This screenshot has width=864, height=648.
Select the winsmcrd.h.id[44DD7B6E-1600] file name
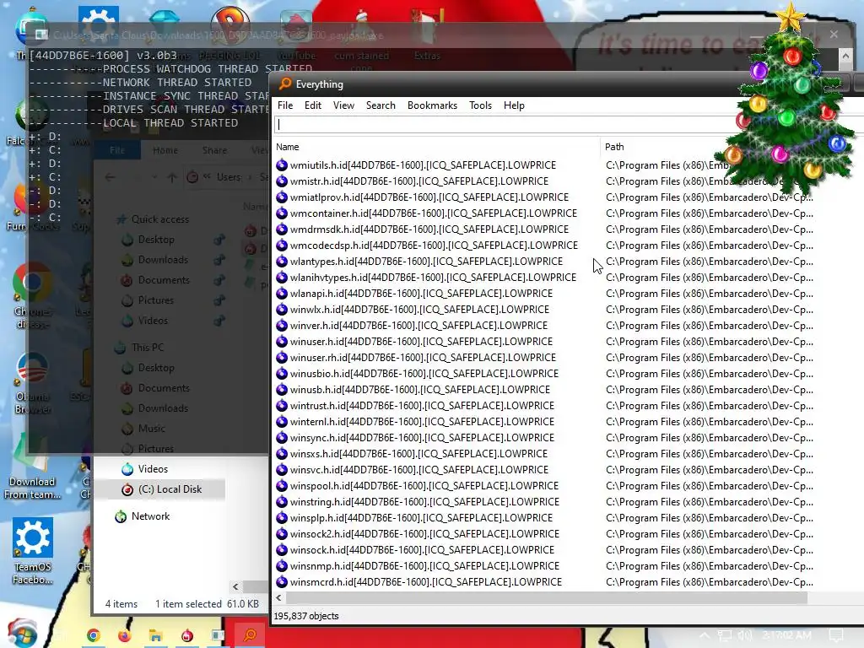click(x=426, y=581)
